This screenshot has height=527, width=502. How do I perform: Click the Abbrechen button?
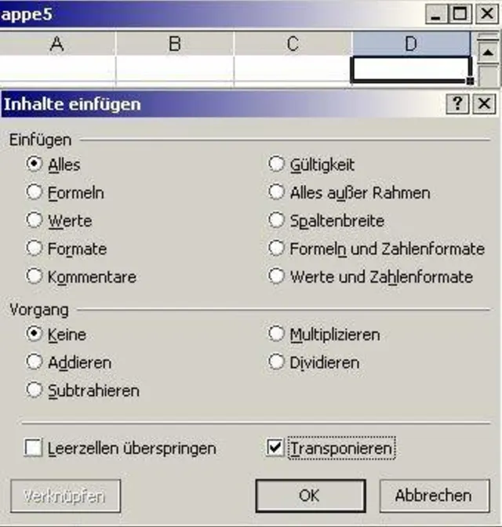pyautogui.click(x=433, y=496)
